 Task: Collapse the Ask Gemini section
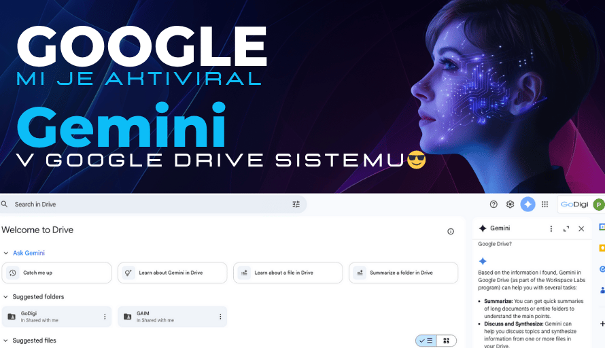pyautogui.click(x=5, y=253)
